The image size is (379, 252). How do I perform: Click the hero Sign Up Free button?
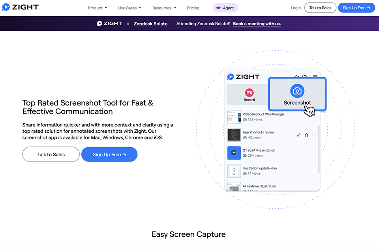coord(109,154)
